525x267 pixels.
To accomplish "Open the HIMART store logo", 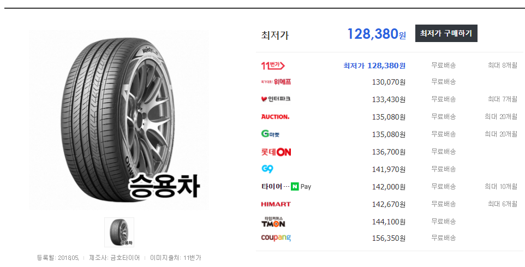I will pos(276,204).
